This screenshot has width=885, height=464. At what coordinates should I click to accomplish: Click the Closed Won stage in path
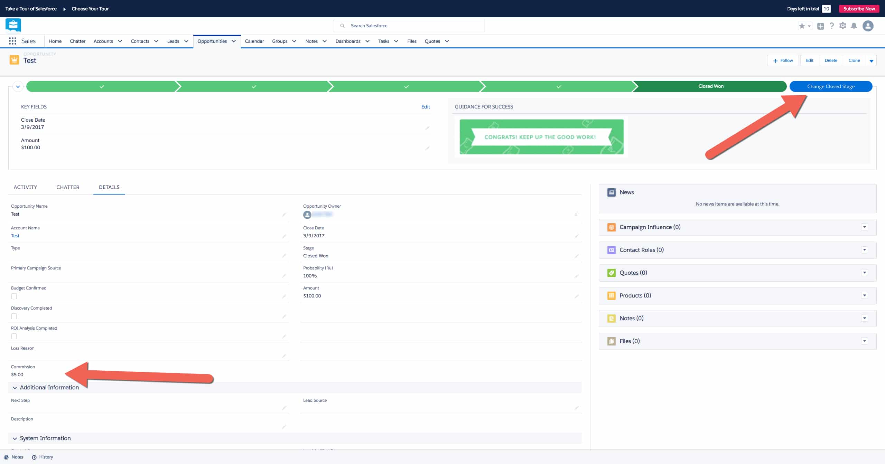(710, 86)
